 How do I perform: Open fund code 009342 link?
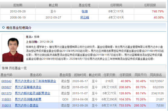[6, 81]
